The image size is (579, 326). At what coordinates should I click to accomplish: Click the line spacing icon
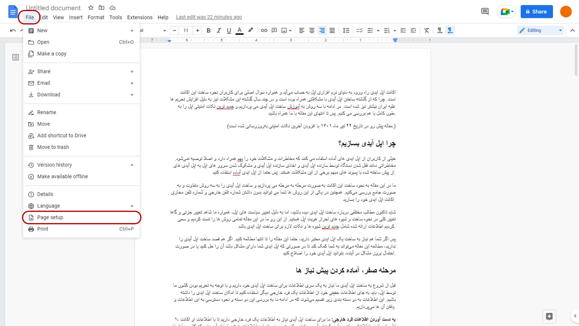(346, 30)
